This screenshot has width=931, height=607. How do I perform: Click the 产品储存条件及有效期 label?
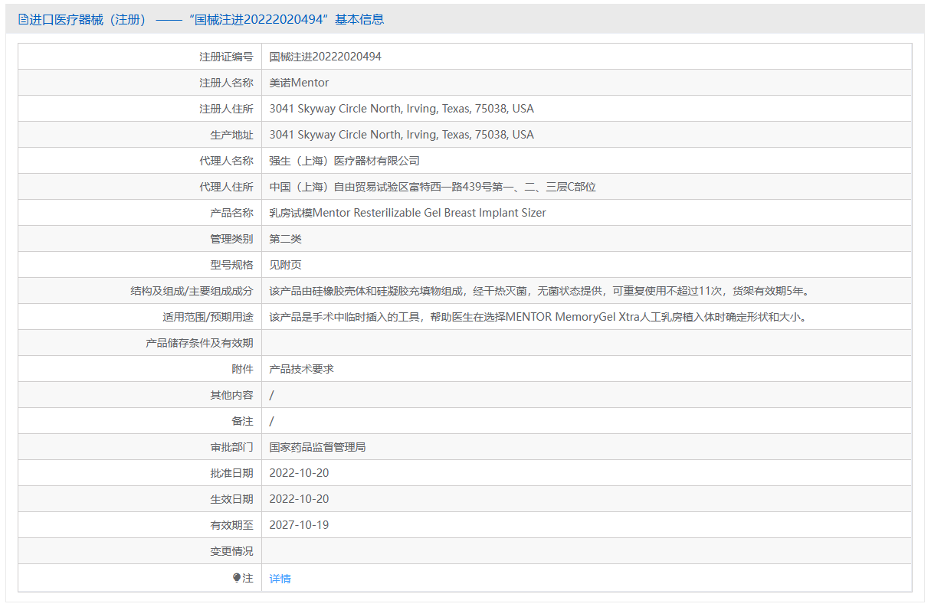tap(199, 343)
